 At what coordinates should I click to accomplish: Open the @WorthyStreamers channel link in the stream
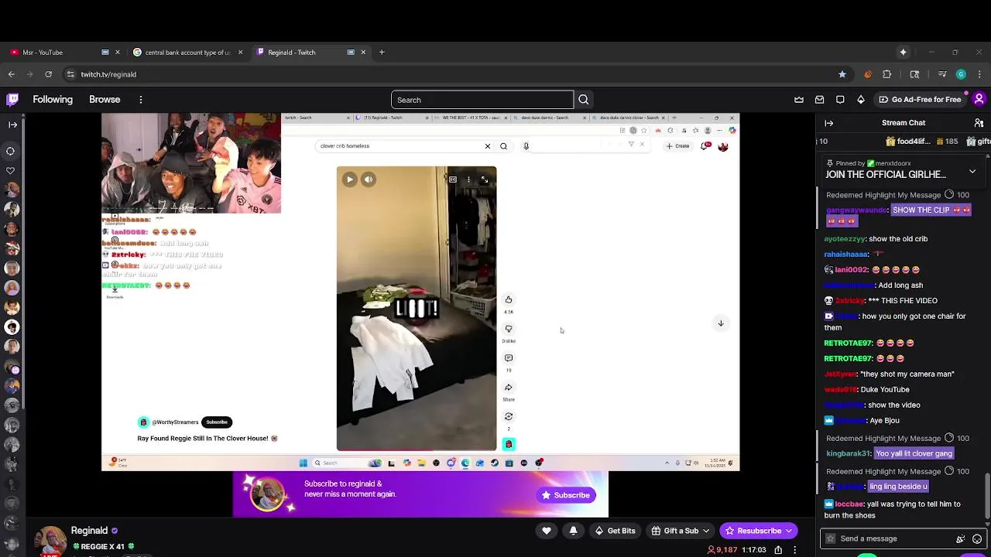tap(176, 422)
